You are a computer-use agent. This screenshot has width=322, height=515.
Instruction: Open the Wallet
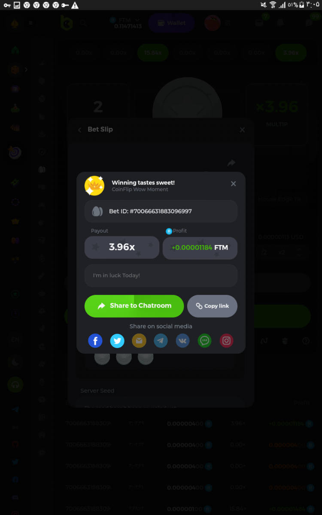171,23
